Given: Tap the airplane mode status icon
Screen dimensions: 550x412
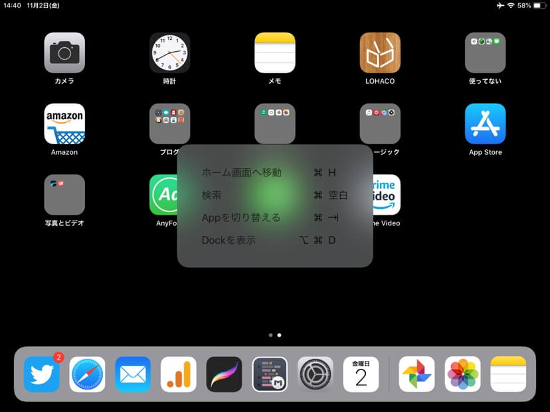Looking at the screenshot, I should pyautogui.click(x=501, y=5).
